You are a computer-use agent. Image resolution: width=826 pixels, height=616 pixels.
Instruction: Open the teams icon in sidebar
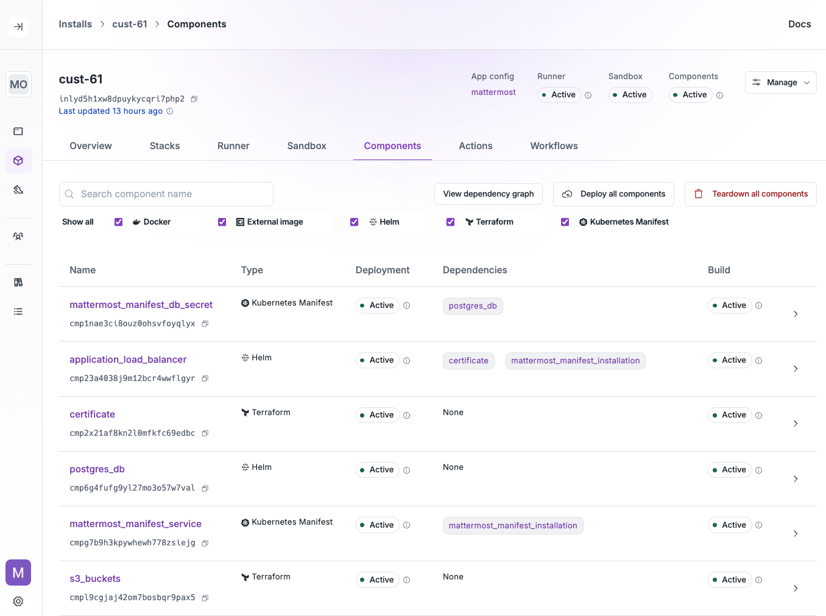[x=18, y=236]
